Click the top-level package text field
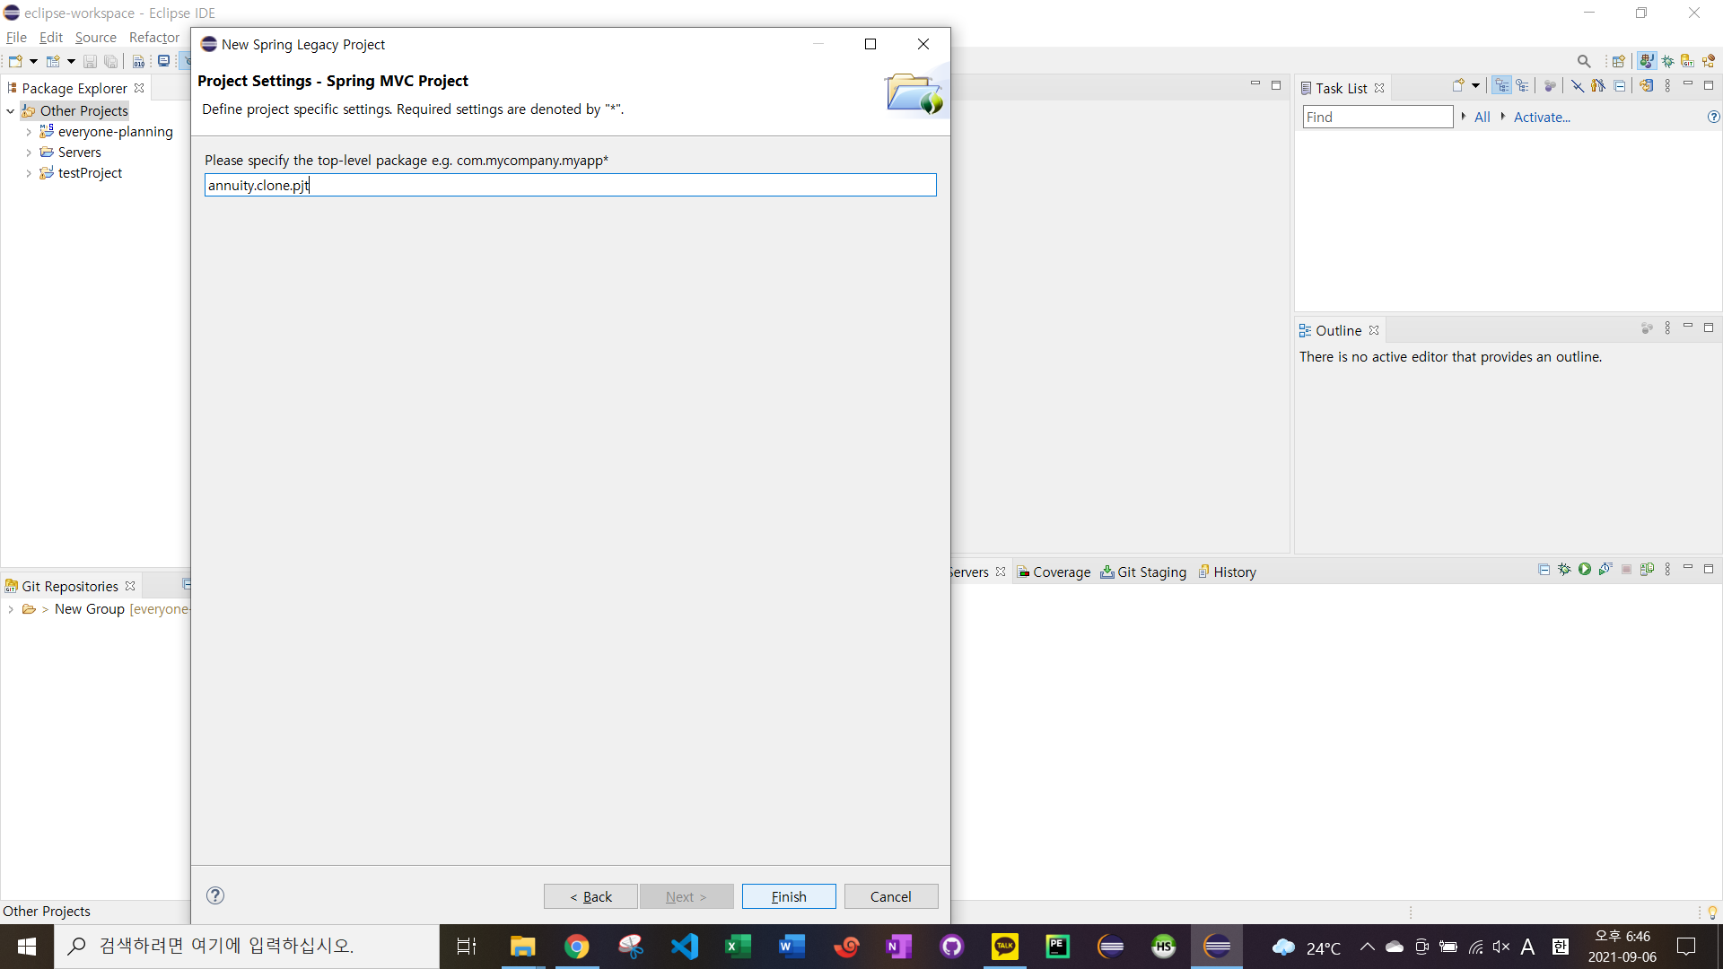The image size is (1723, 969). point(570,185)
